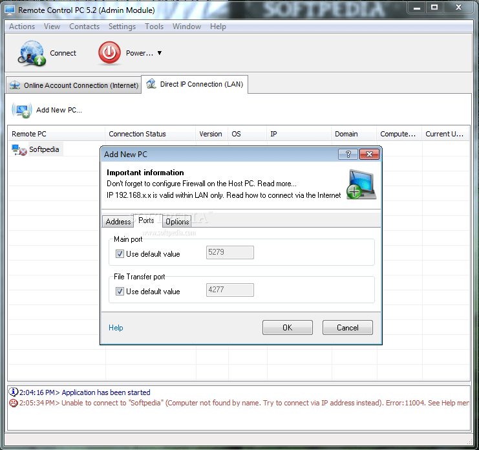Click the Help link in dialog
The image size is (479, 450).
click(x=116, y=328)
